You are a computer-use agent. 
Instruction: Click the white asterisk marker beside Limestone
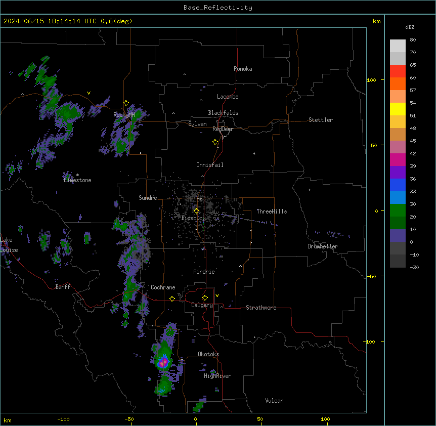point(78,175)
